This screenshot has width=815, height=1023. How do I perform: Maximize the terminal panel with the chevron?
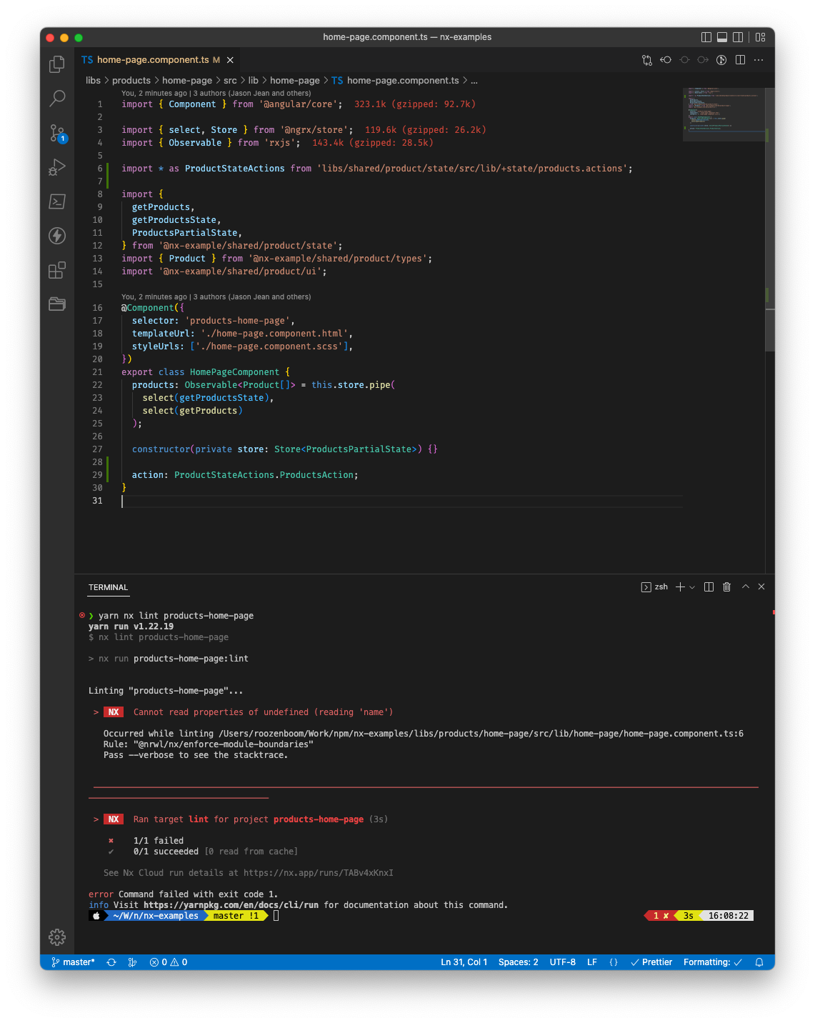tap(745, 587)
